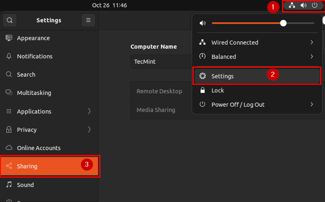Open the Media Sharing row
Screen dimensions: 325x202
156,110
